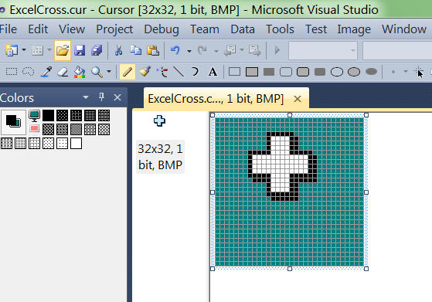Screen dimensions: 432x302
Task: Close the Colors panel
Action: pyautogui.click(x=117, y=97)
